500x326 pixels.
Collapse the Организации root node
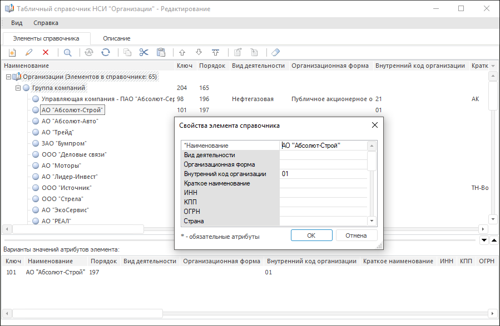click(x=8, y=77)
